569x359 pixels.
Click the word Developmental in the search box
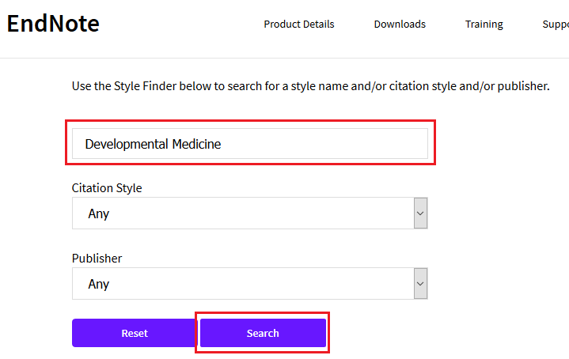point(127,145)
